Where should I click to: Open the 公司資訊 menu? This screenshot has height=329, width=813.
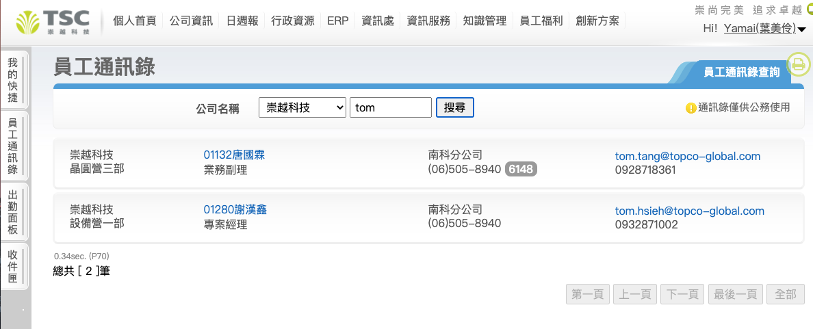[192, 21]
